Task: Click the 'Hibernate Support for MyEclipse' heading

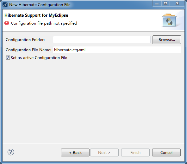Action: (36, 15)
